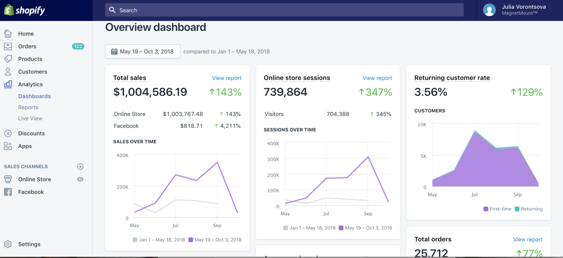This screenshot has height=258, width=563.
Task: Click gray swatch in sessions chart legend
Action: [x=286, y=228]
